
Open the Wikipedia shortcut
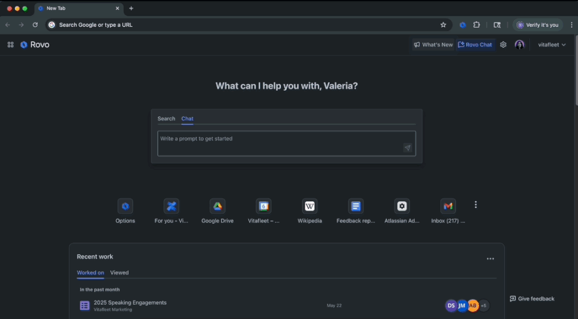coord(310,206)
